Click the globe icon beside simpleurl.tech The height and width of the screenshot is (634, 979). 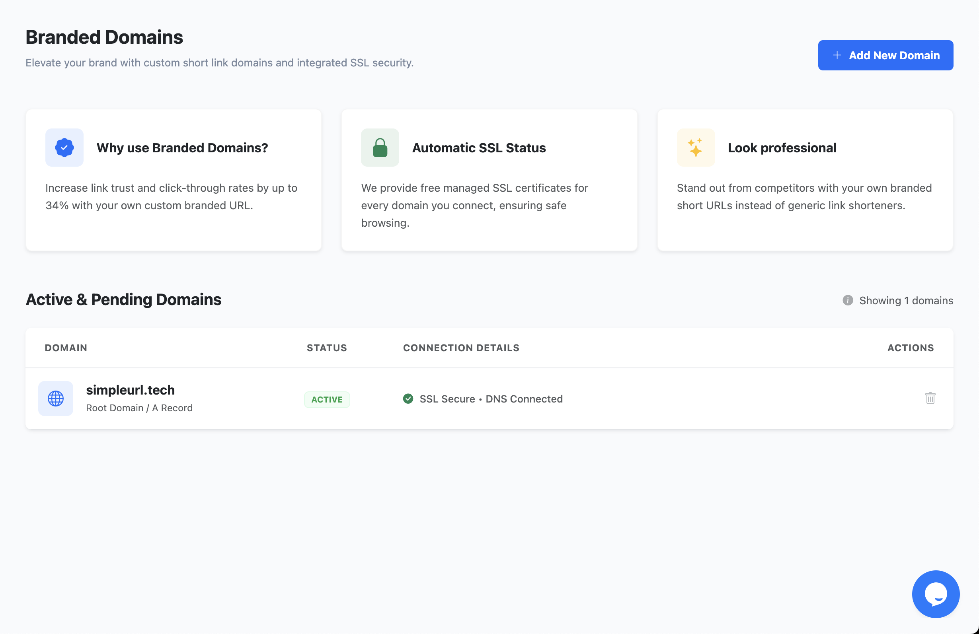click(56, 399)
